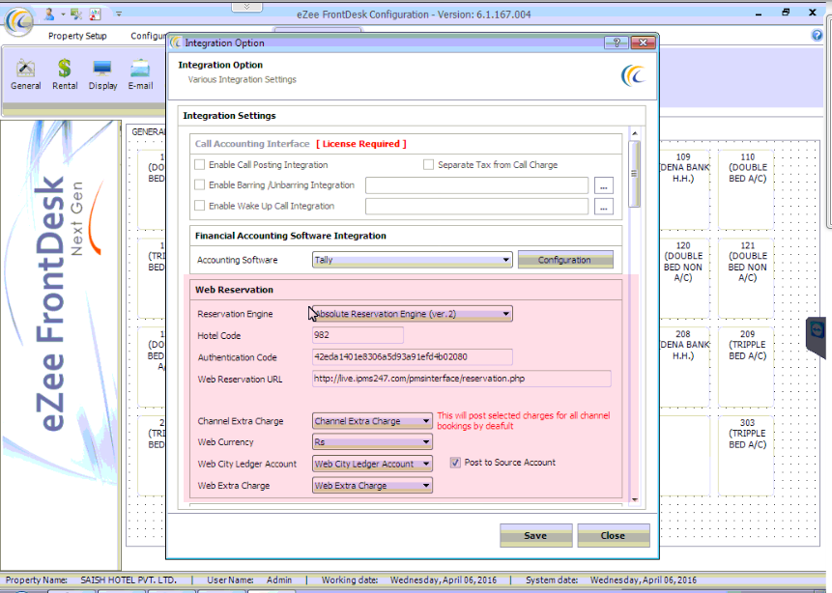This screenshot has height=593, width=832.
Task: Open the Accounting Software dropdown showing Tally
Action: click(413, 260)
